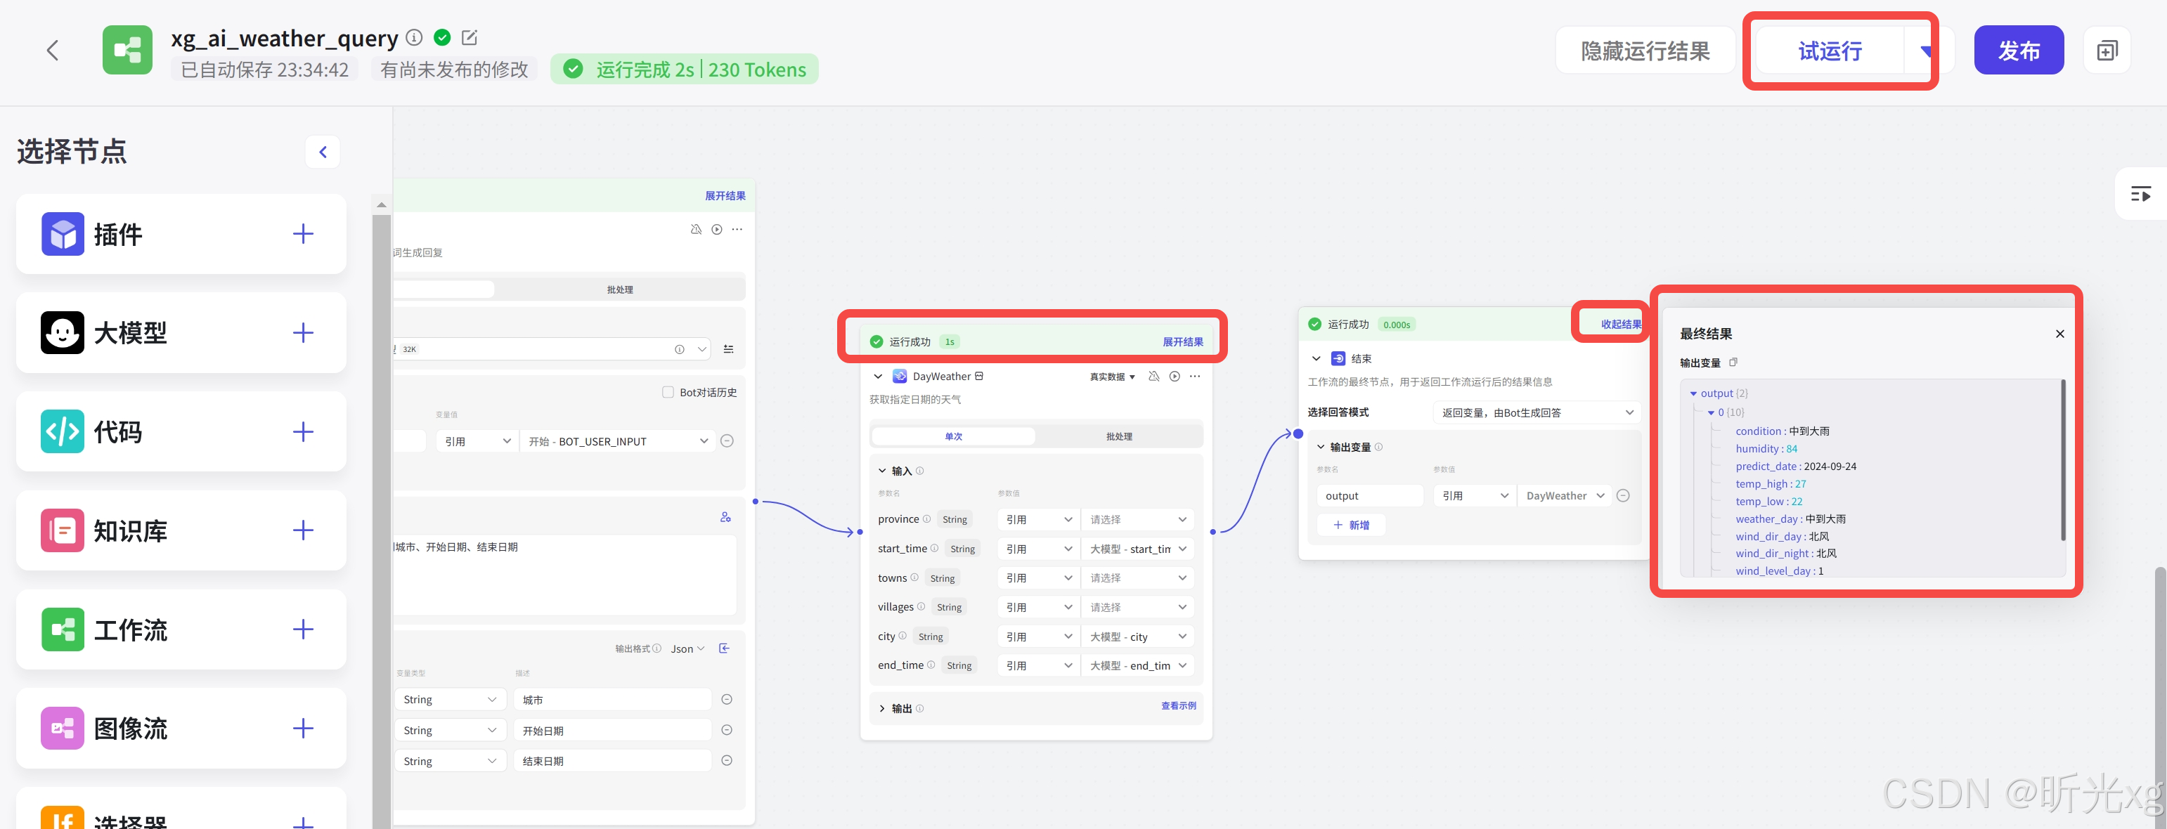Toggle the Bot对话历史 checkbox
Viewport: 2167px width, 829px height.
[668, 393]
